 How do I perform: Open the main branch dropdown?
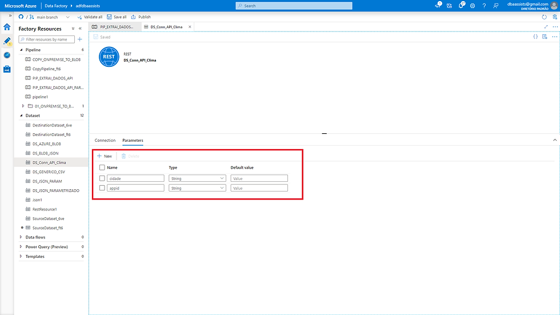50,17
